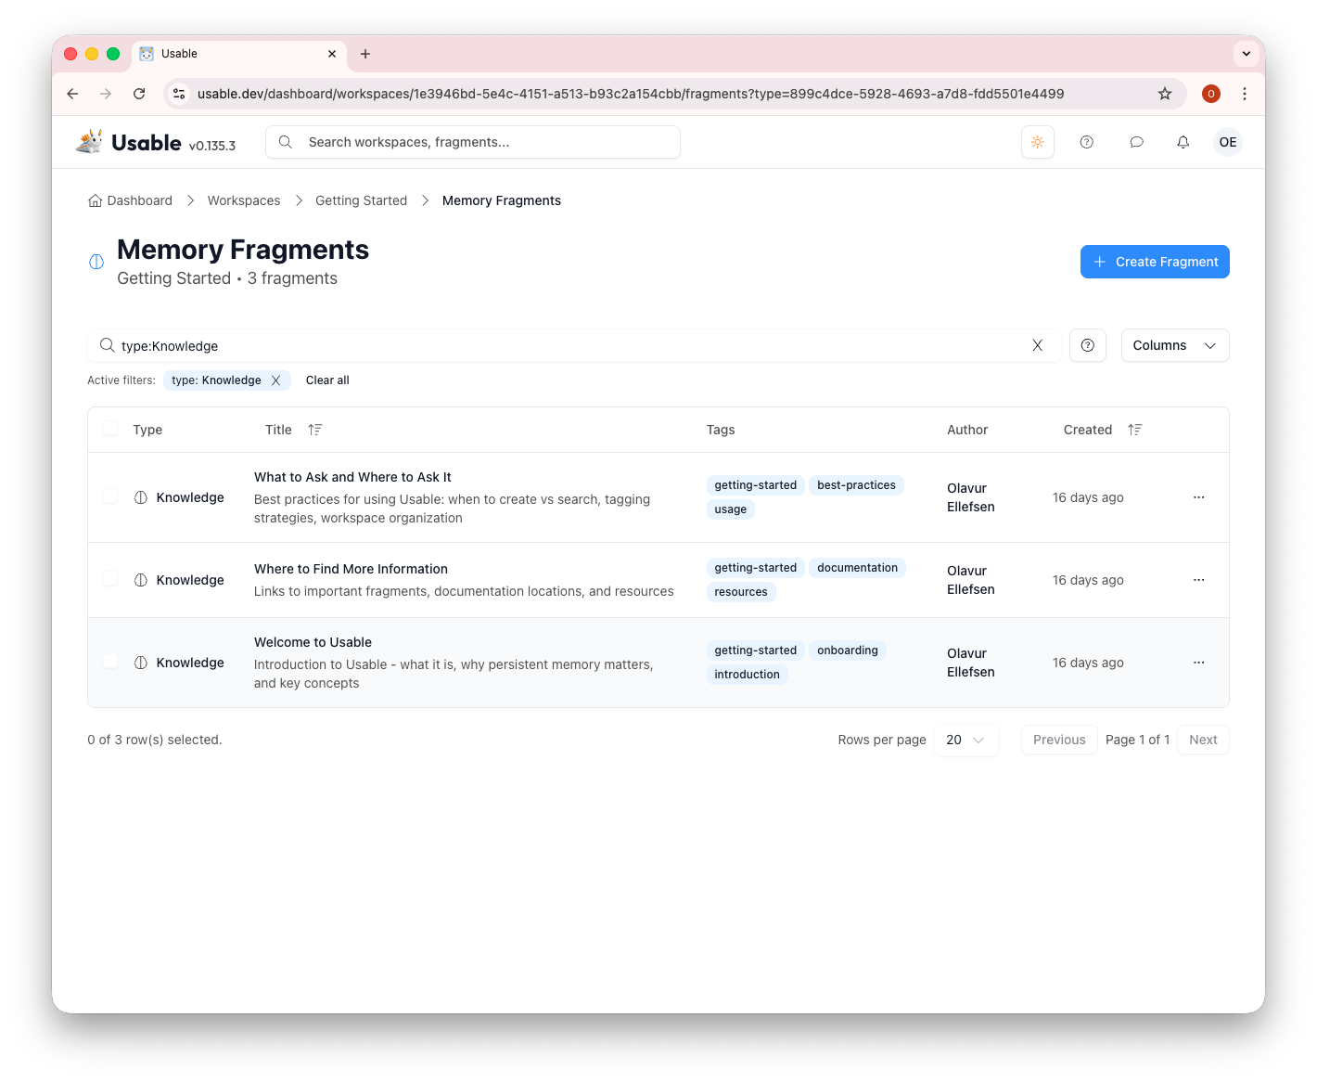This screenshot has height=1082, width=1317.
Task: Click the Create Fragment button
Action: [x=1155, y=261]
